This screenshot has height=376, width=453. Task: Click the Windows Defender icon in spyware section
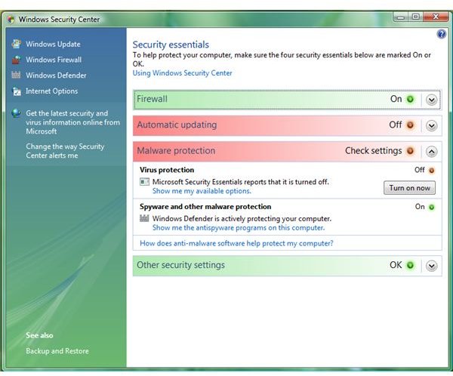click(144, 218)
